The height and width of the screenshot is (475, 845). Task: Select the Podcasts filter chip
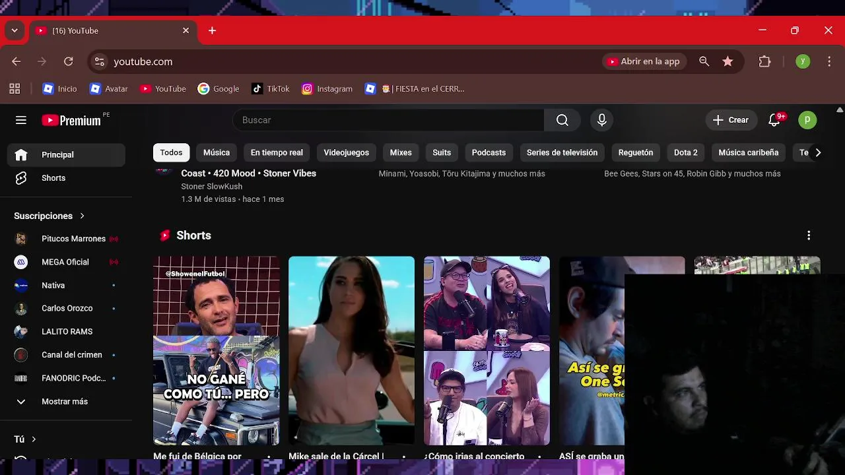489,152
